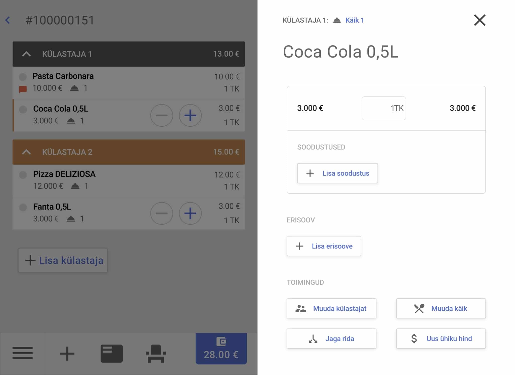Select the Pizza DELIZIOSA radio circle
Screen dimensions: 515x375
[x=23, y=175]
